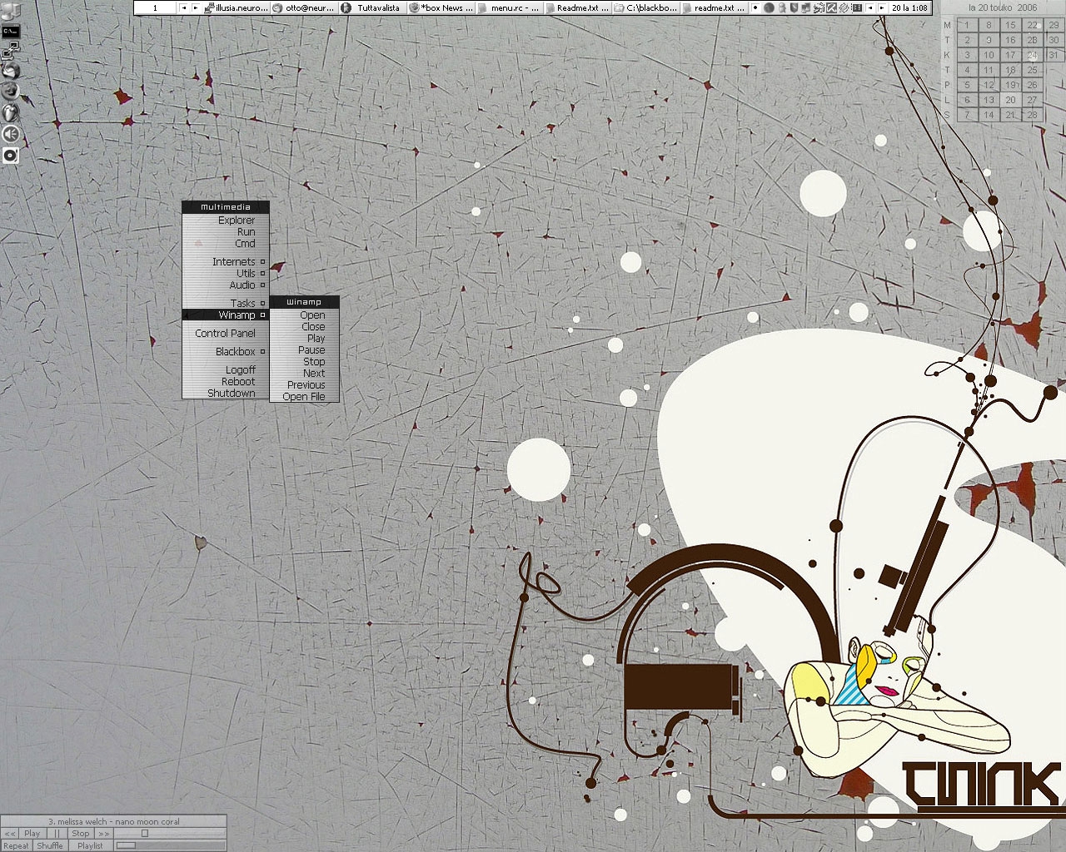Click the track seek slider handle
Image resolution: width=1066 pixels, height=852 pixels.
144,834
